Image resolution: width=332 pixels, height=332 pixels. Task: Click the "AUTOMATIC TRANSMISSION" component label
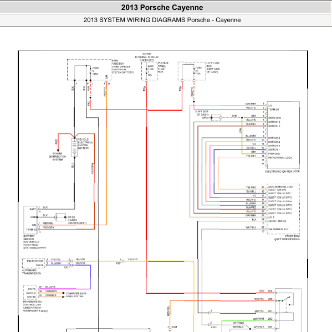[x=32, y=272]
